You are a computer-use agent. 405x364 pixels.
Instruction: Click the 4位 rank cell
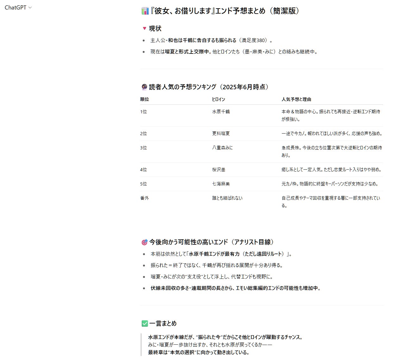[144, 170]
